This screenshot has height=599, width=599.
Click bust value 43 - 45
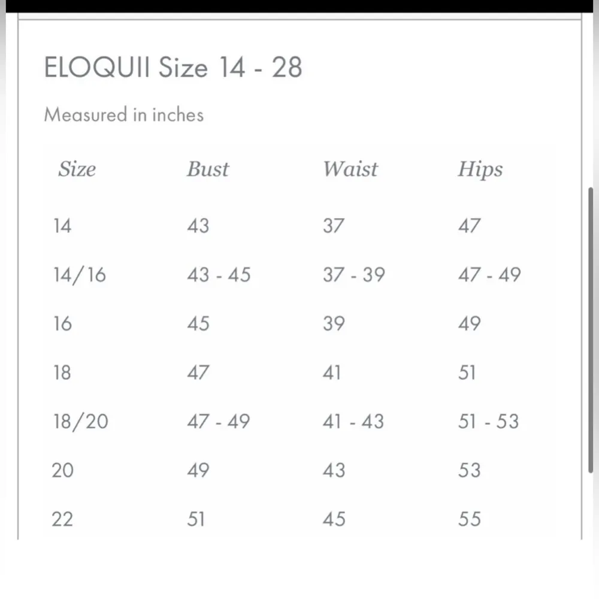[219, 275]
